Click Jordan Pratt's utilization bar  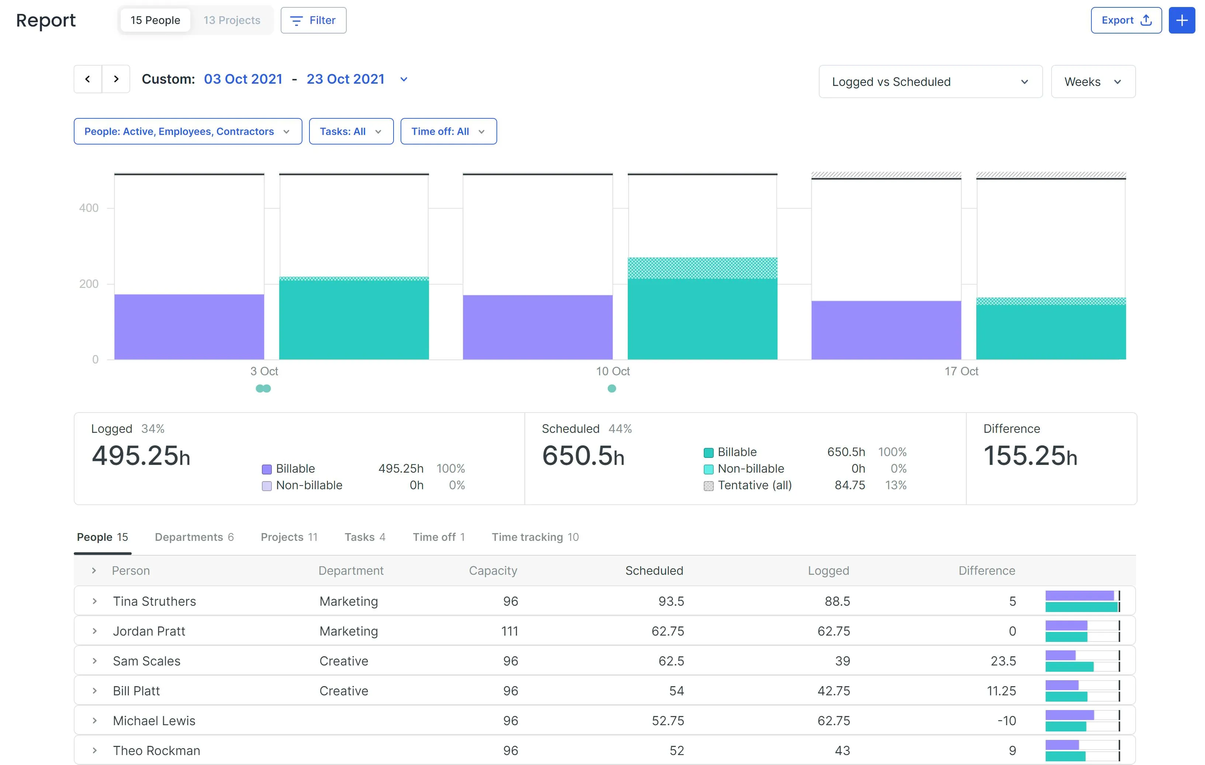[x=1083, y=631]
